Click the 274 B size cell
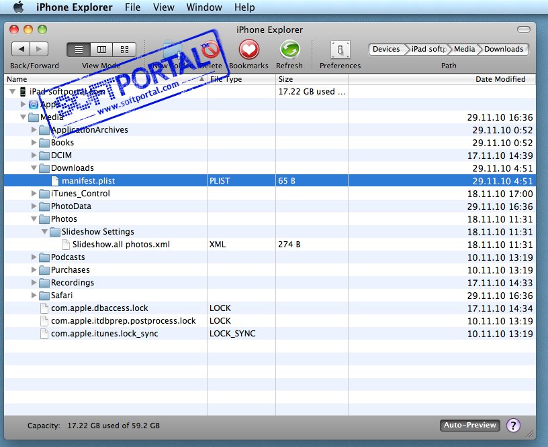 point(289,245)
